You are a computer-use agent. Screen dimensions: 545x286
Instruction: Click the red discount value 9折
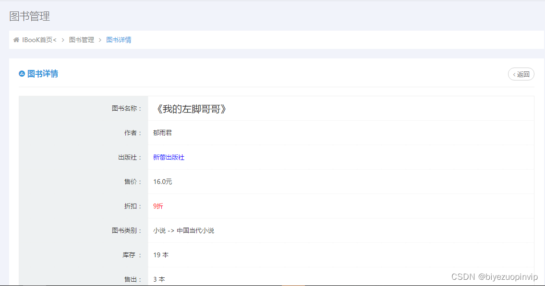[158, 206]
